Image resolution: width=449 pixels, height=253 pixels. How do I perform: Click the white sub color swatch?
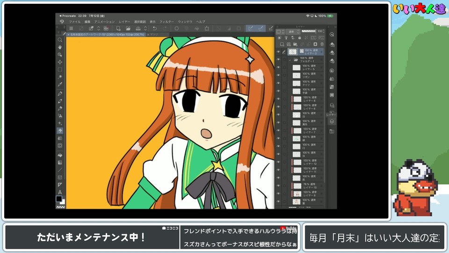[62, 202]
